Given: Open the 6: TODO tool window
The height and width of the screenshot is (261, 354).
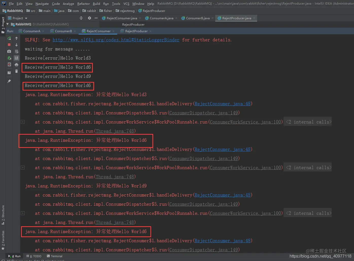Looking at the screenshot, I should 34,256.
